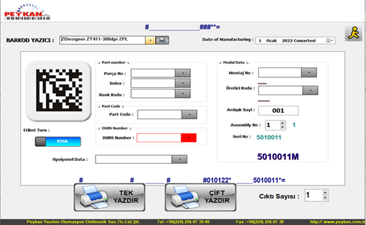Click into the Part Code field

159,115
